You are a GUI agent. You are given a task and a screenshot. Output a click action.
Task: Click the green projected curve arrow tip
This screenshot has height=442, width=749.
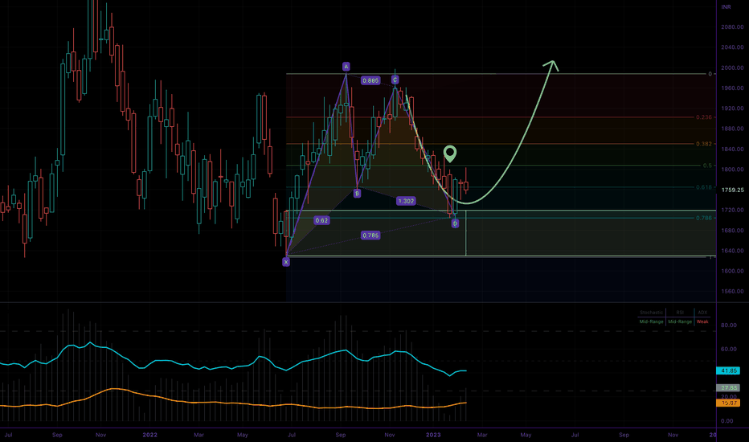(552, 62)
